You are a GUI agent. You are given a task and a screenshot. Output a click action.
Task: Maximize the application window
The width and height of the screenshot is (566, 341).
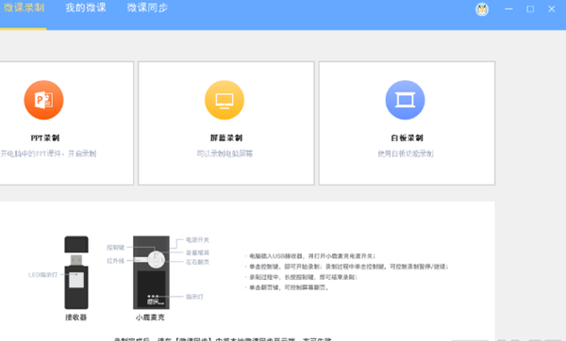[x=530, y=9]
